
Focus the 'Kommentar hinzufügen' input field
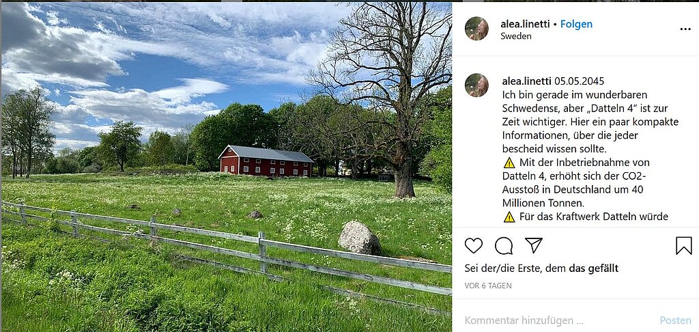pos(546,320)
